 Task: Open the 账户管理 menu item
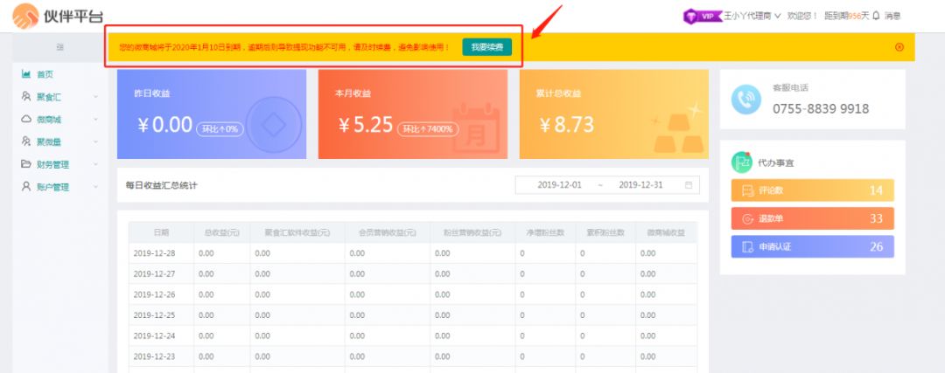(x=52, y=187)
